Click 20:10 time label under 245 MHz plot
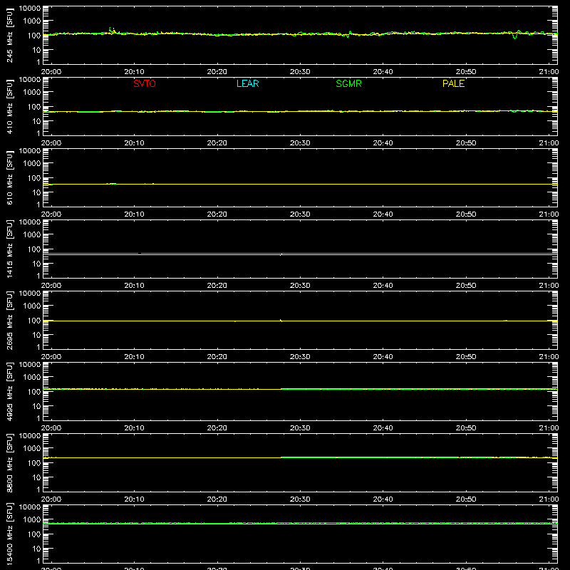570x570 pixels. [134, 72]
